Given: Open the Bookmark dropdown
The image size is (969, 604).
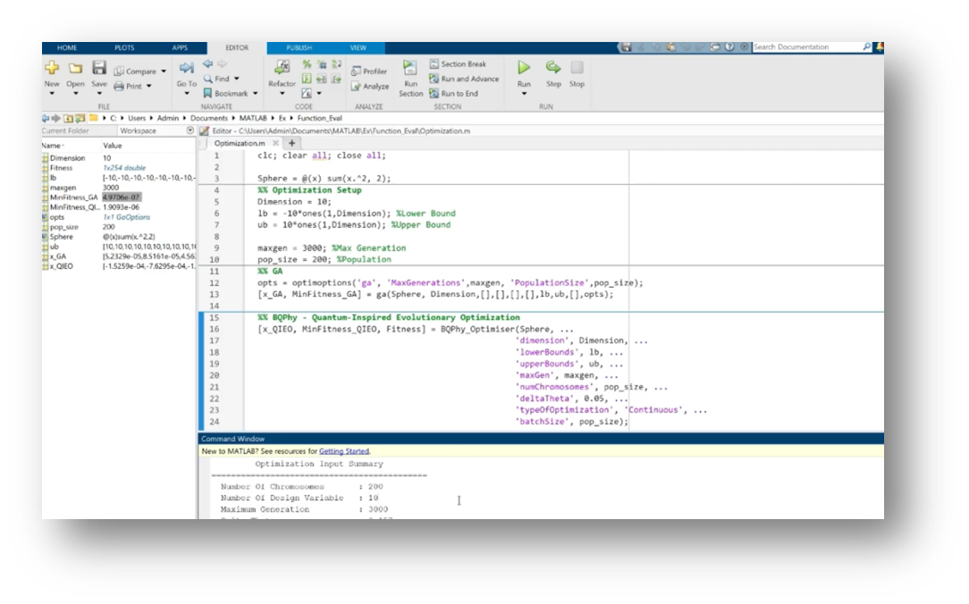Looking at the screenshot, I should (x=255, y=93).
